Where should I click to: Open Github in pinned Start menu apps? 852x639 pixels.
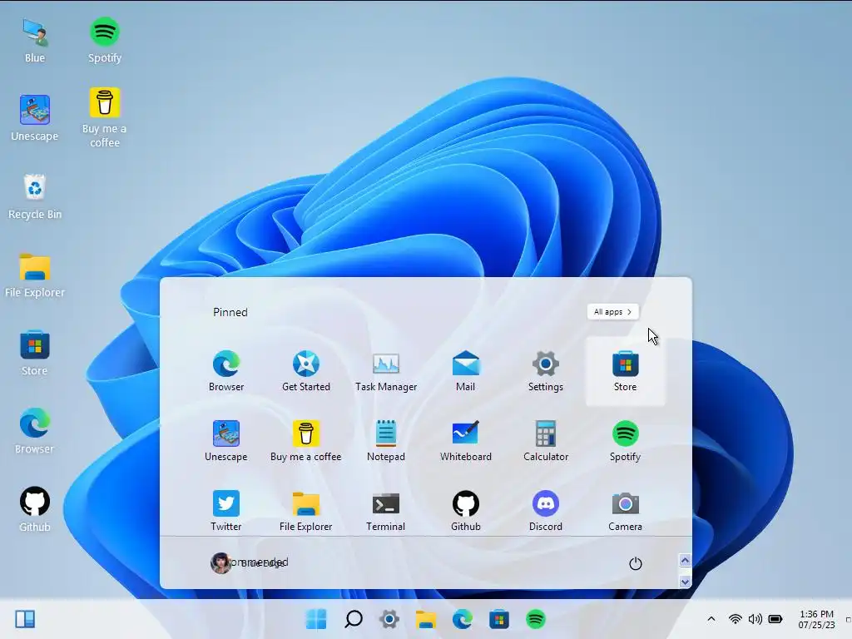coord(466,512)
